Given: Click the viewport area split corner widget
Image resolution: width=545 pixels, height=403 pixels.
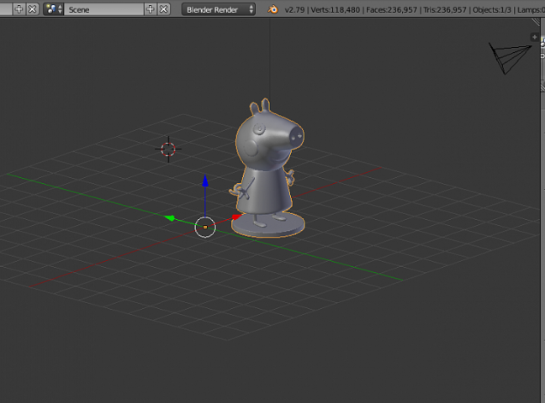Looking at the screenshot, I should (536, 22).
